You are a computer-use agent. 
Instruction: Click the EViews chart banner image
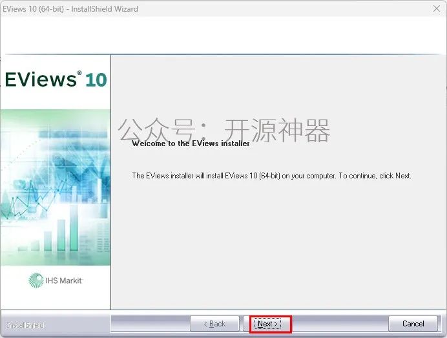(x=56, y=187)
